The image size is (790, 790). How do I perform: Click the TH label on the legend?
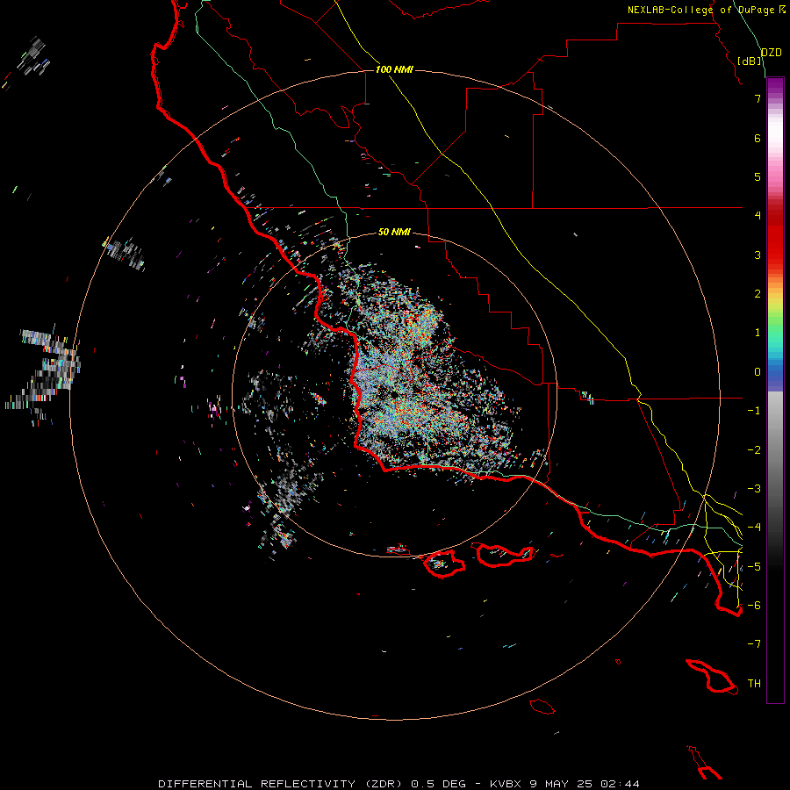754,683
